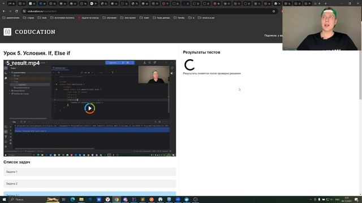Click the Coducation logo icon
Viewport: 362px width, 203px height.
point(7,32)
